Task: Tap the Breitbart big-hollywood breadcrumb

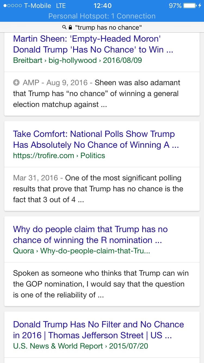Action: 78,60
